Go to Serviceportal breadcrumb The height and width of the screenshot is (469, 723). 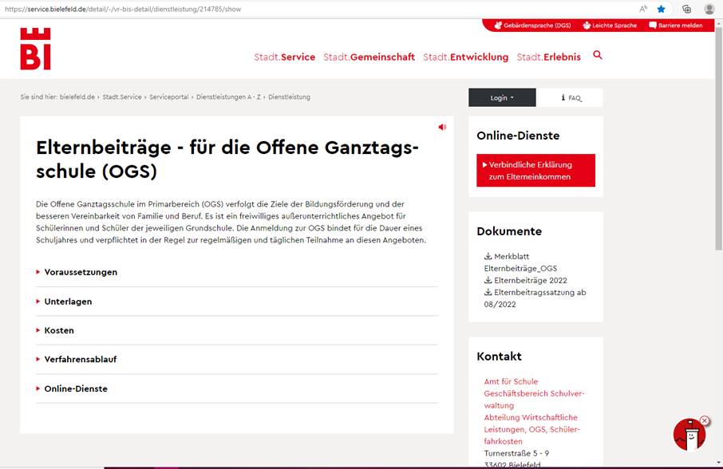point(168,97)
